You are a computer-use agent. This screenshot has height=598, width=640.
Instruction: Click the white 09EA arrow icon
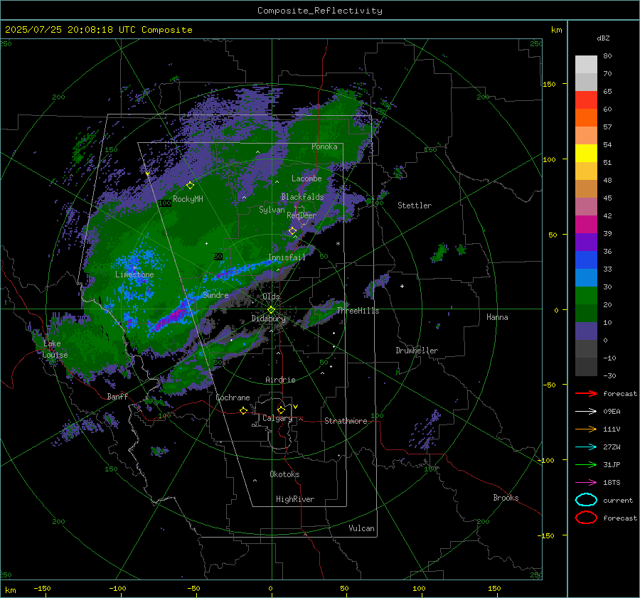click(586, 412)
